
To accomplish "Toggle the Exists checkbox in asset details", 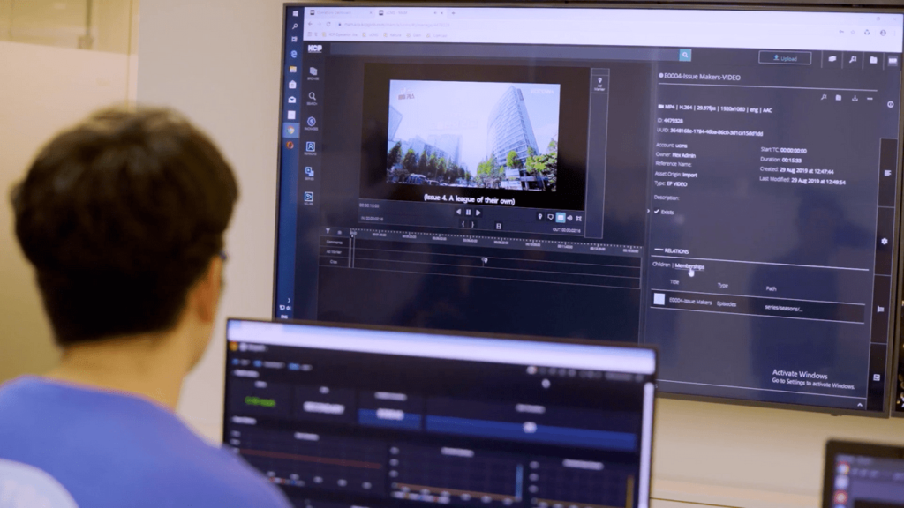I will pos(658,212).
